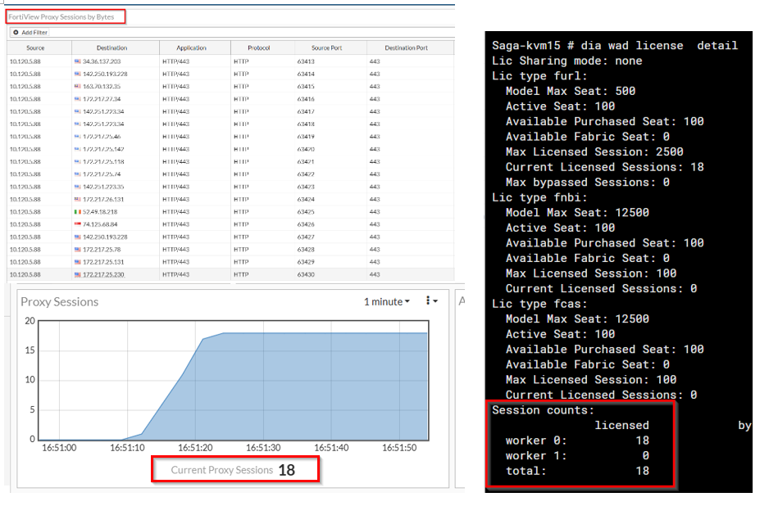Image resolution: width=769 pixels, height=506 pixels.
Task: Click the flag icon beside 74.125.68.84
Action: (x=78, y=225)
